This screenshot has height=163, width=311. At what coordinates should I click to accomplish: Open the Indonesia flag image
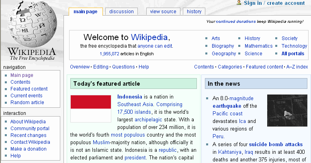coord(91,109)
